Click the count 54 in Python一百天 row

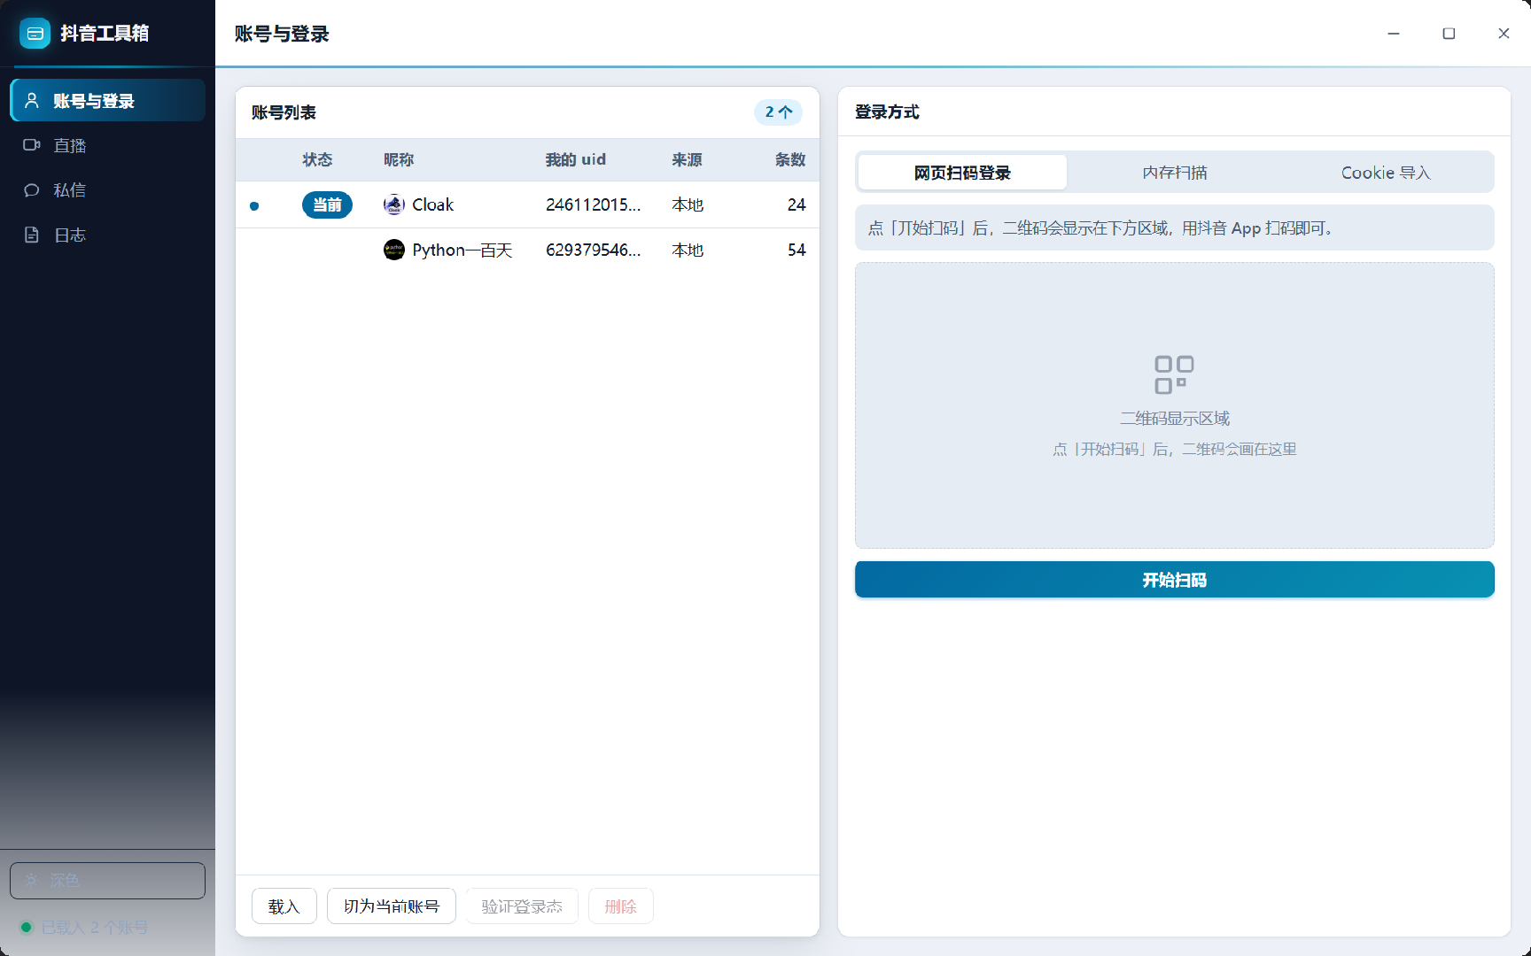(797, 250)
